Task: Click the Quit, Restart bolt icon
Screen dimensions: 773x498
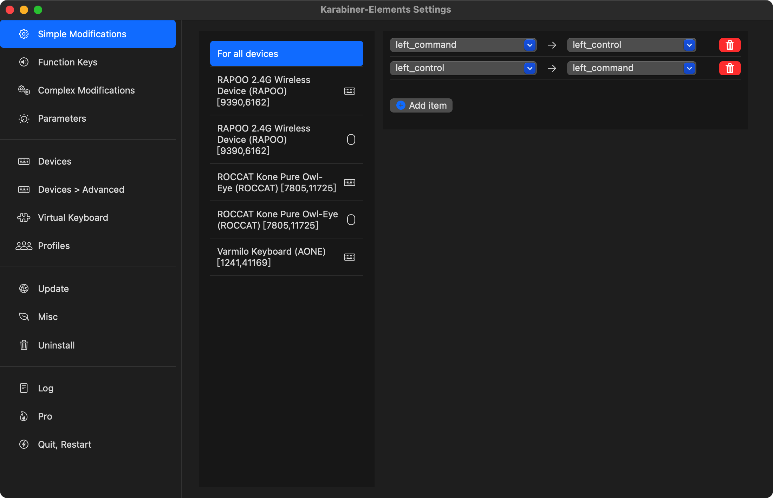Action: [24, 445]
